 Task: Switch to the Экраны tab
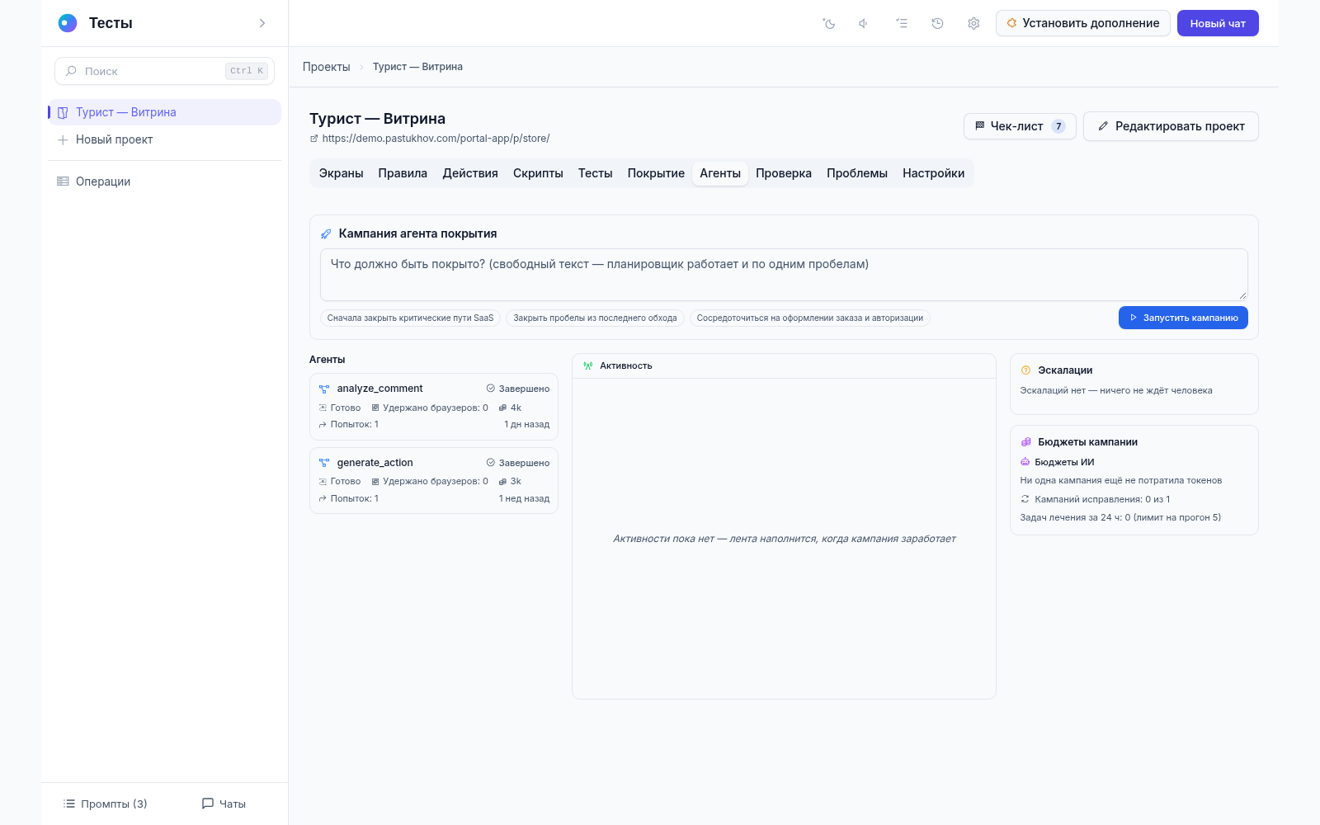coord(341,173)
